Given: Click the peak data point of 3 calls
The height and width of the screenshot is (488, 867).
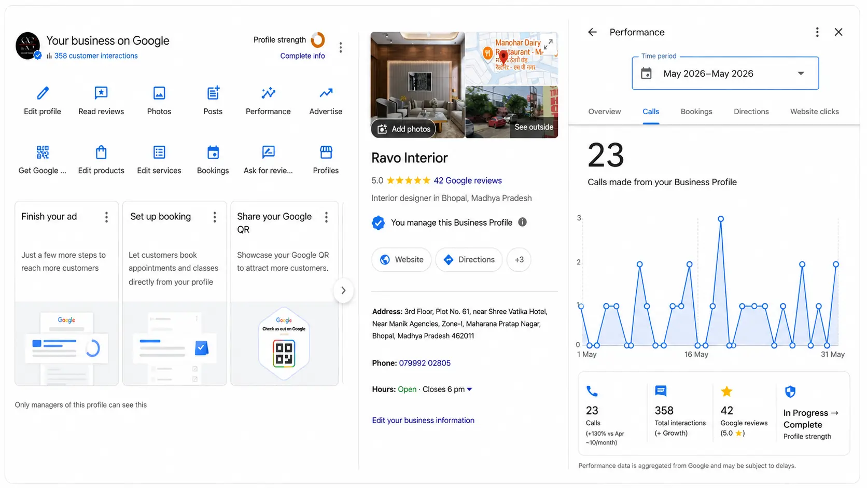Looking at the screenshot, I should point(721,219).
